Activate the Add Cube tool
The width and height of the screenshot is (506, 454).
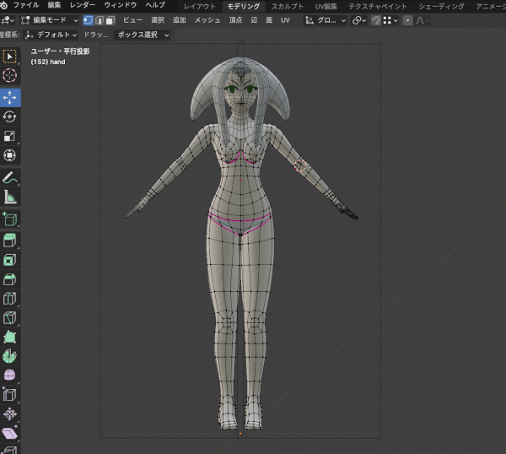pos(9,219)
